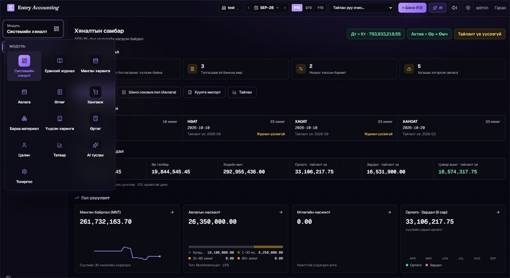Open the Өртөг module

[x=95, y=123]
